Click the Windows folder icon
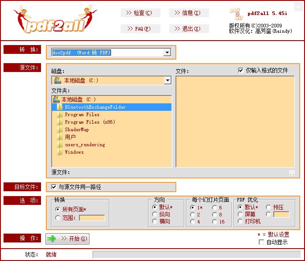The height and width of the screenshot is (261, 305). 60,152
